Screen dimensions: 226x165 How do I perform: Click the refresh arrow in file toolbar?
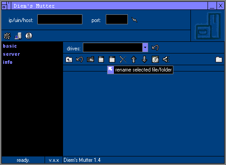pos(80,59)
